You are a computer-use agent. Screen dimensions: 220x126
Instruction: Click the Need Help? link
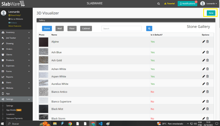(x=15, y=15)
